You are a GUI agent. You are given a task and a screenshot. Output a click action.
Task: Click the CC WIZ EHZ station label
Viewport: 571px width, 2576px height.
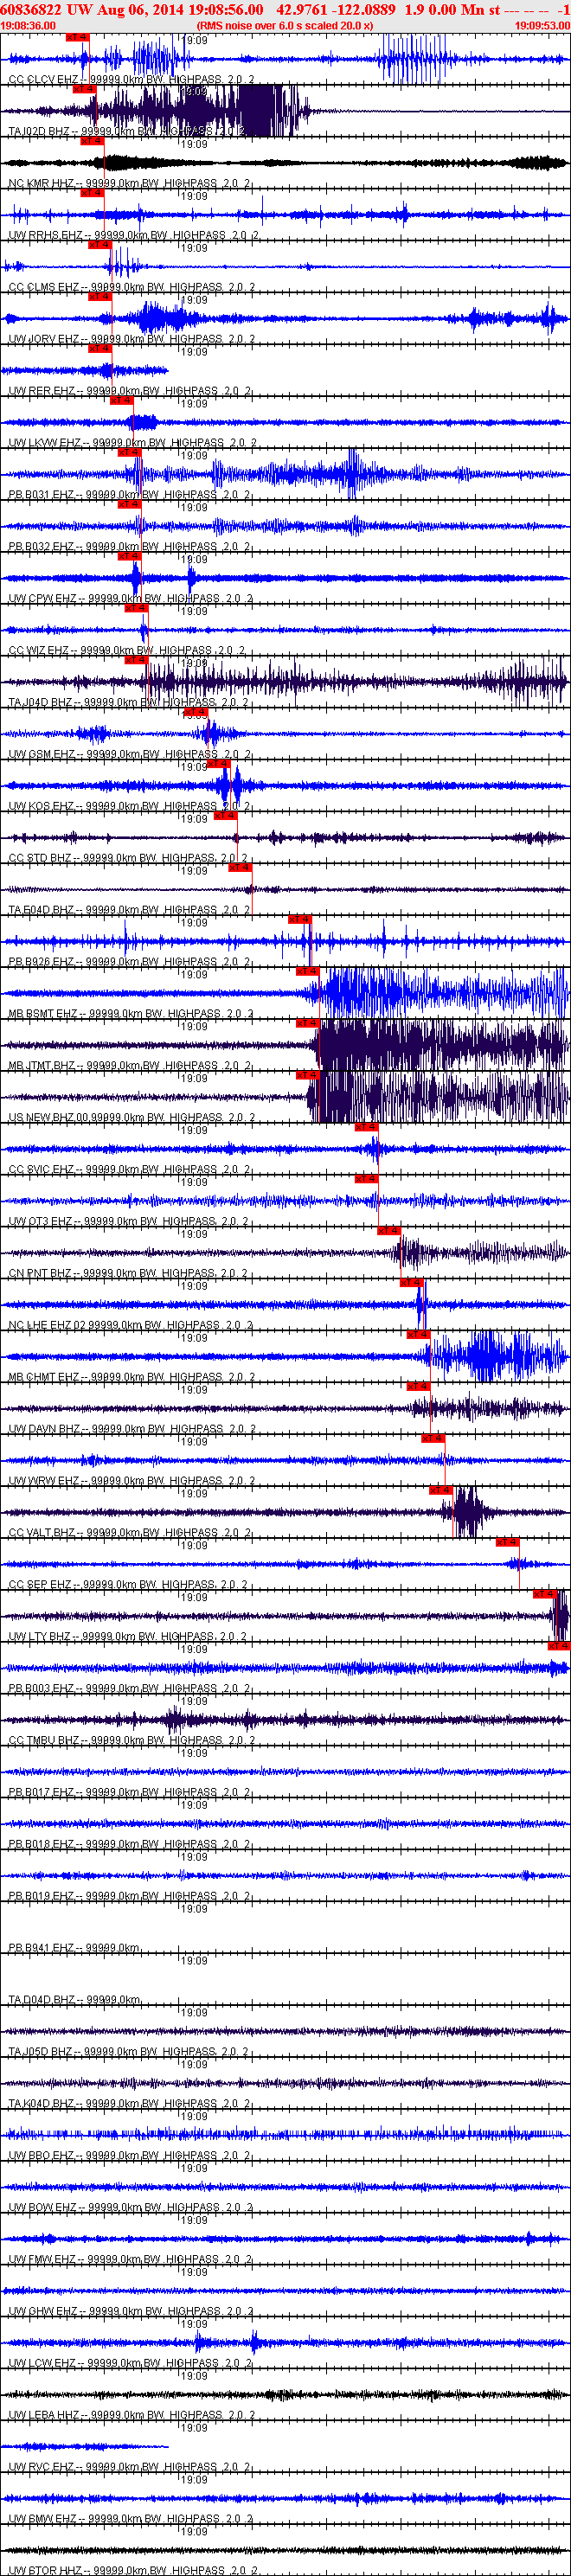[x=126, y=651]
